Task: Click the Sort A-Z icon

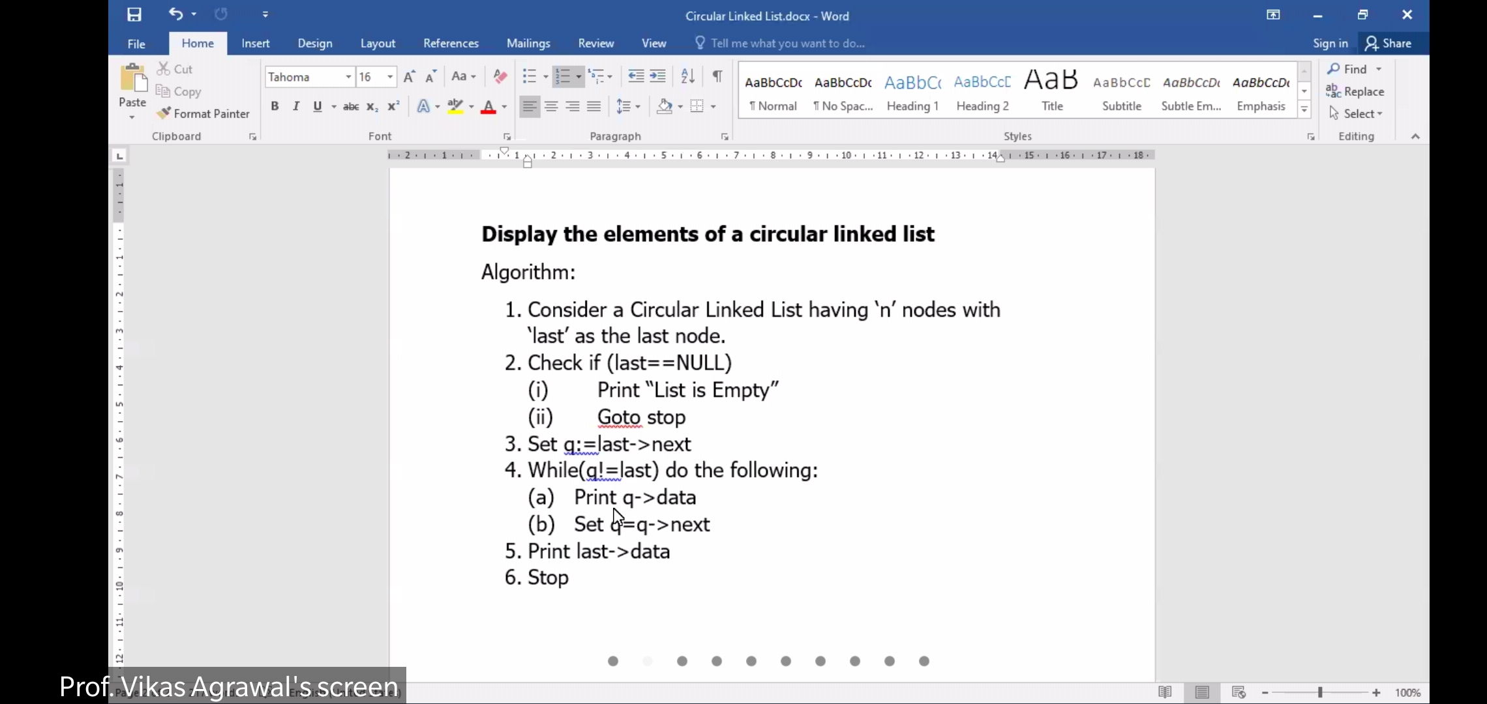Action: point(687,76)
